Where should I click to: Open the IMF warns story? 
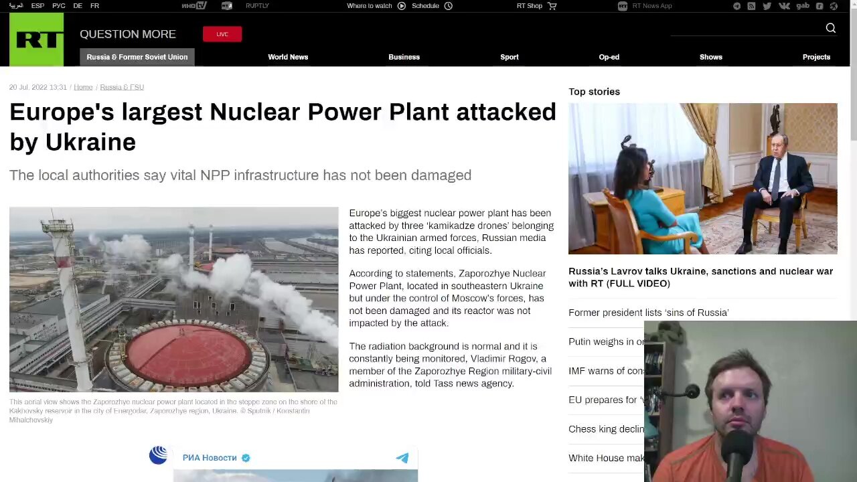tap(606, 371)
